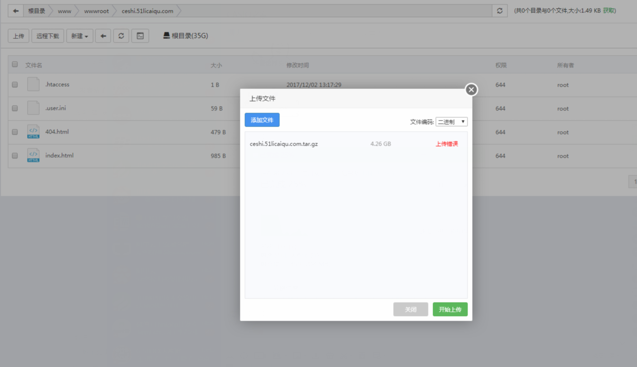Click the 上传 toolbar button
637x367 pixels.
point(19,36)
